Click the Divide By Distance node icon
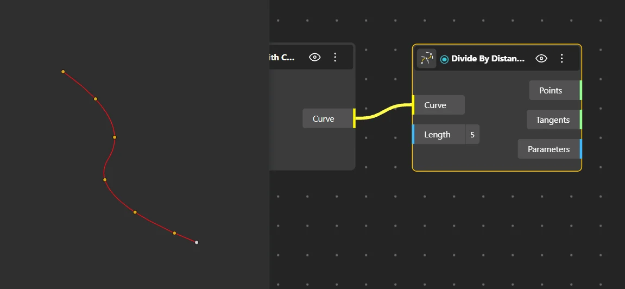This screenshot has height=289, width=625. point(426,59)
